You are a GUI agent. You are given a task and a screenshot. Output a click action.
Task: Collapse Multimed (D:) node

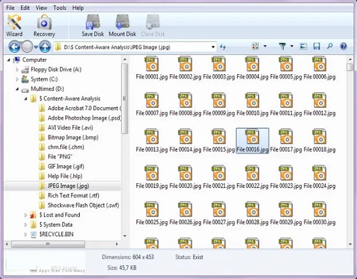(17, 89)
